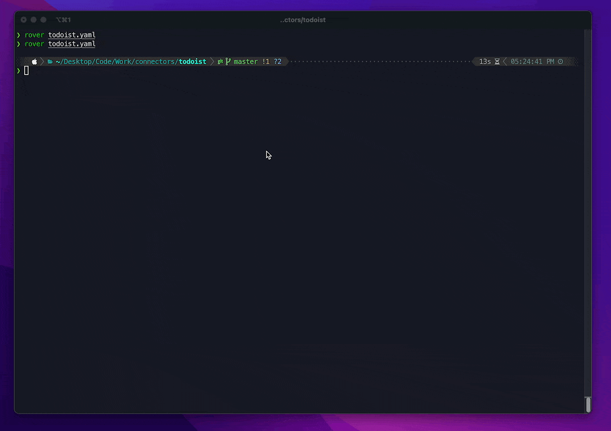Click the Apple logo icon in the prompt
This screenshot has width=611, height=431.
pos(35,62)
